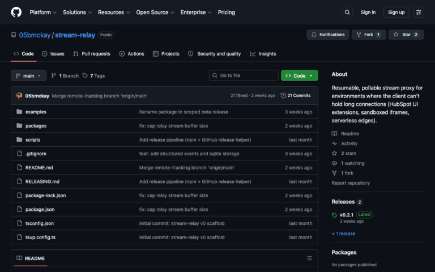435x272 pixels.
Task: Expand the Enterprise menu
Action: [x=196, y=12]
